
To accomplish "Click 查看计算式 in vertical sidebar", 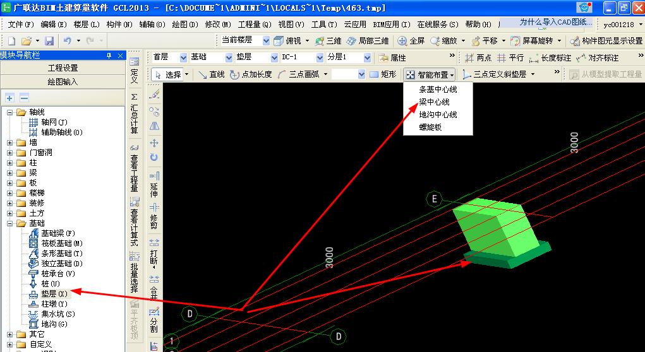I will tap(134, 221).
